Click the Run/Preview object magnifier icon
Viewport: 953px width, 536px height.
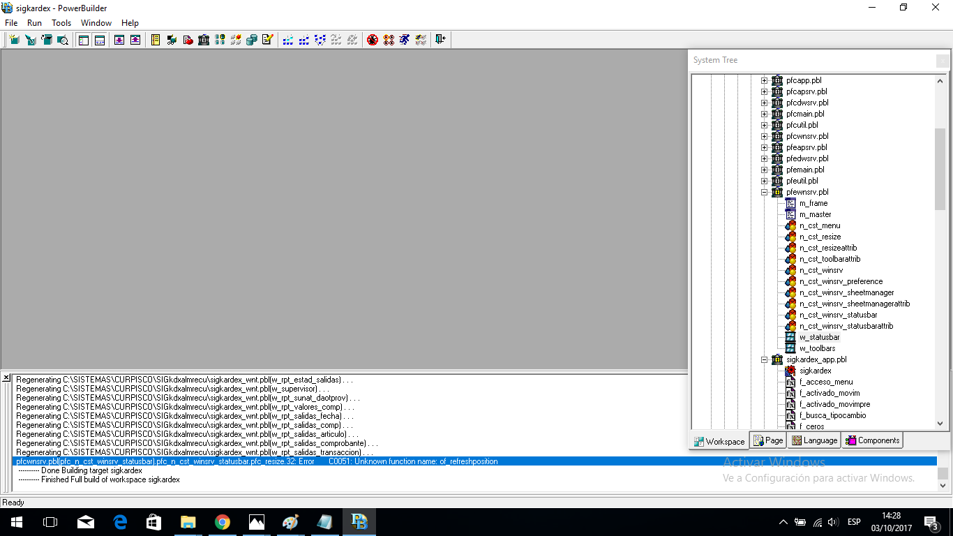click(63, 40)
